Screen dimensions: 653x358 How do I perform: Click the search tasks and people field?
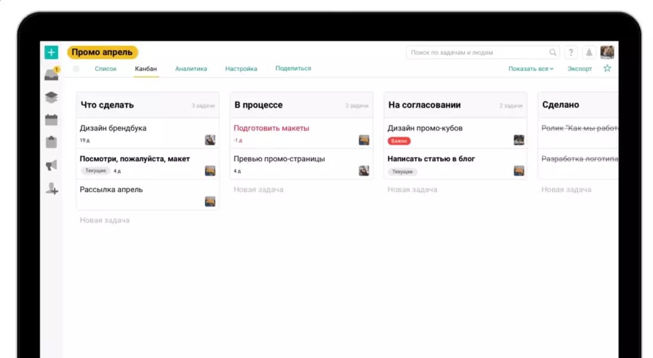(x=478, y=52)
